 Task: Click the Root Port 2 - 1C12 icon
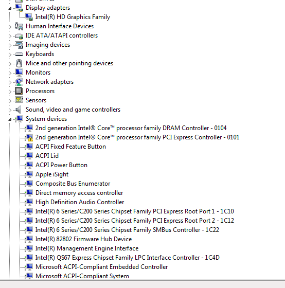coord(29,221)
